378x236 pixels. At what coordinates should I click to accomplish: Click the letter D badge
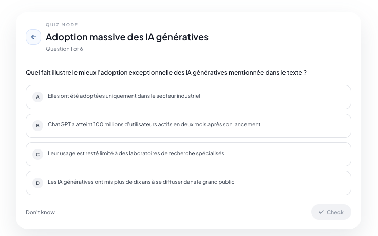pyautogui.click(x=37, y=183)
